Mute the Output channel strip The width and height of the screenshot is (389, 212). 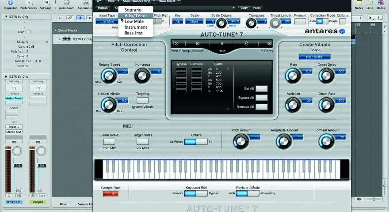click(x=39, y=190)
